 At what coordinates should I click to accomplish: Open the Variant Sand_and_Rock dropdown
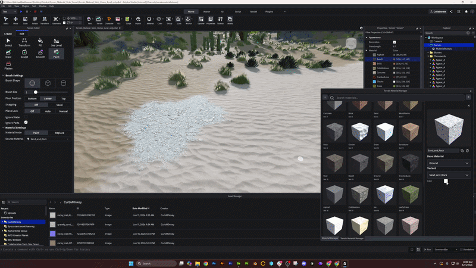click(x=449, y=175)
